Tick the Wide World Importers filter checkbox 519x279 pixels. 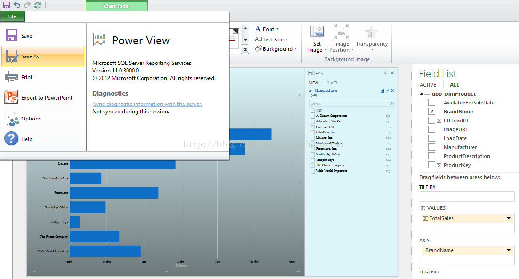312,171
